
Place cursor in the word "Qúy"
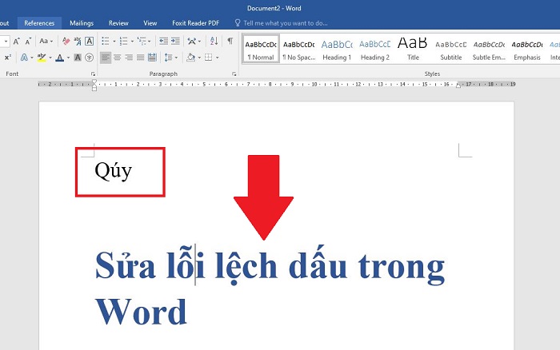[x=114, y=171]
